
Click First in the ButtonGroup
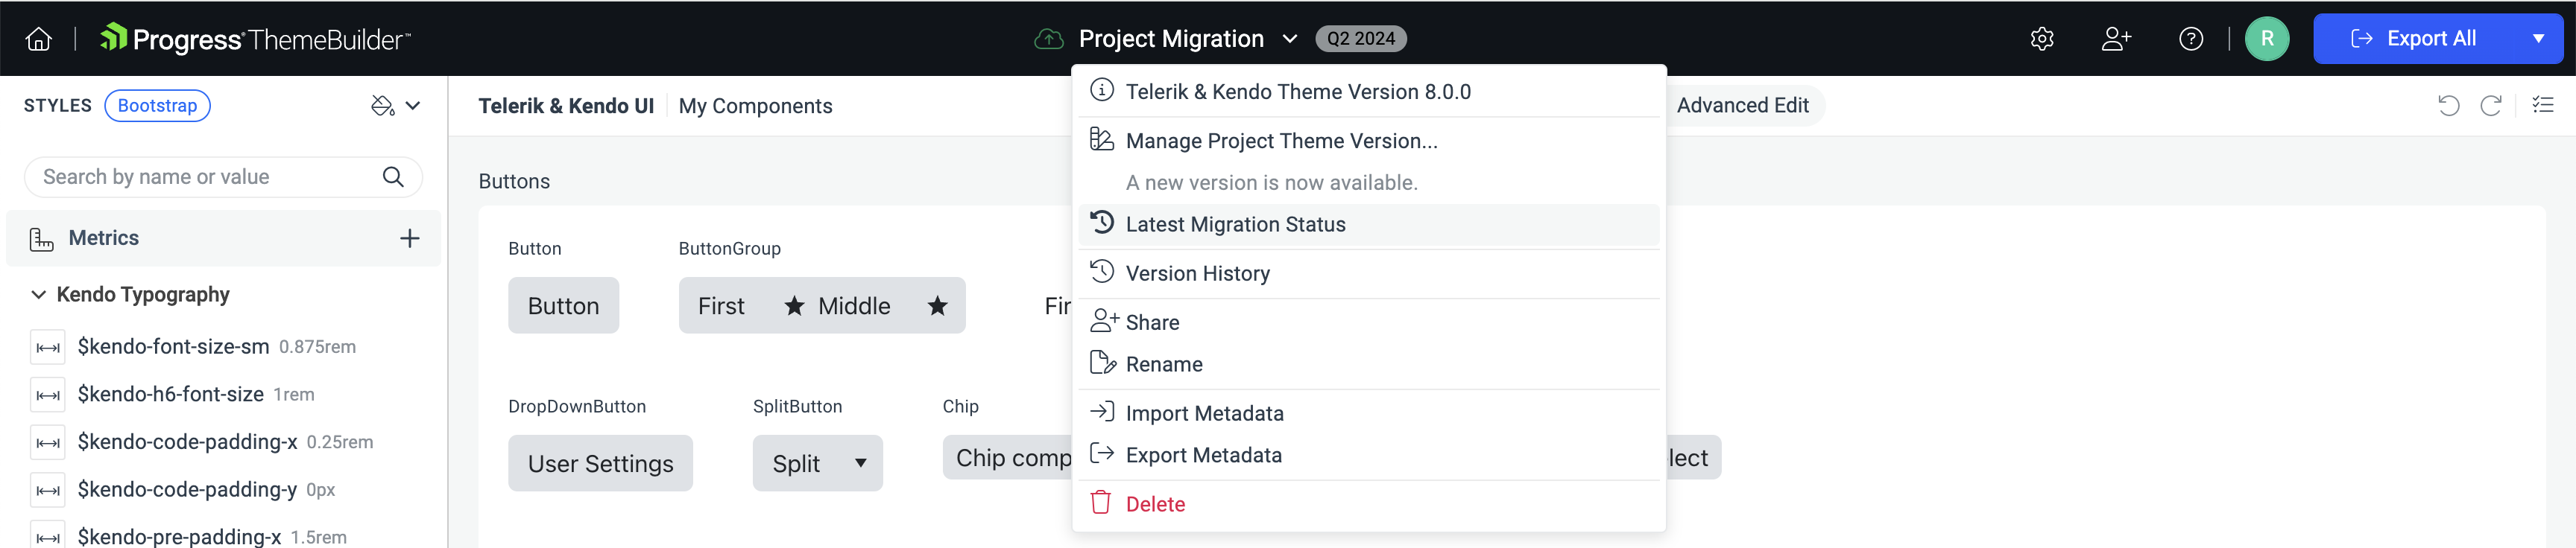[721, 305]
